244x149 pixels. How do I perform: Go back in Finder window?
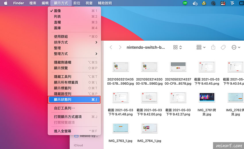[111, 47]
